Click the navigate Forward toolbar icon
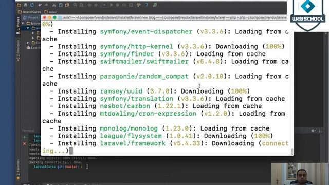This screenshot has width=329, height=185. point(96,5)
